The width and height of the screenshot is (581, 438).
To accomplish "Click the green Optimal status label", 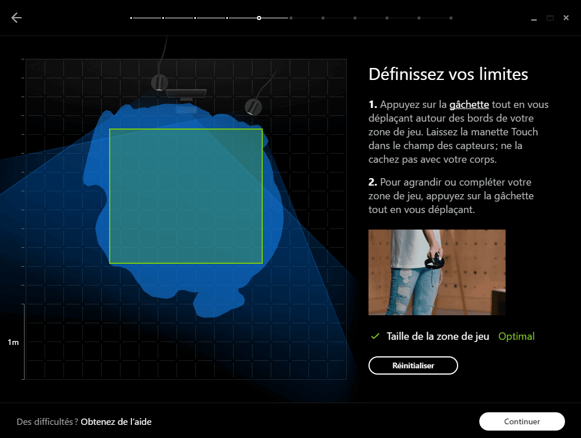I will point(516,336).
